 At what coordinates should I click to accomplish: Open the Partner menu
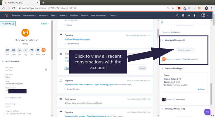pyautogui.click(x=113, y=15)
